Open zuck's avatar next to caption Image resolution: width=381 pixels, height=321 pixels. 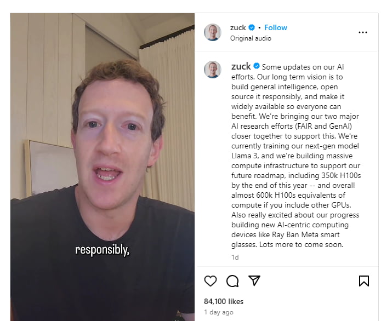click(x=213, y=70)
